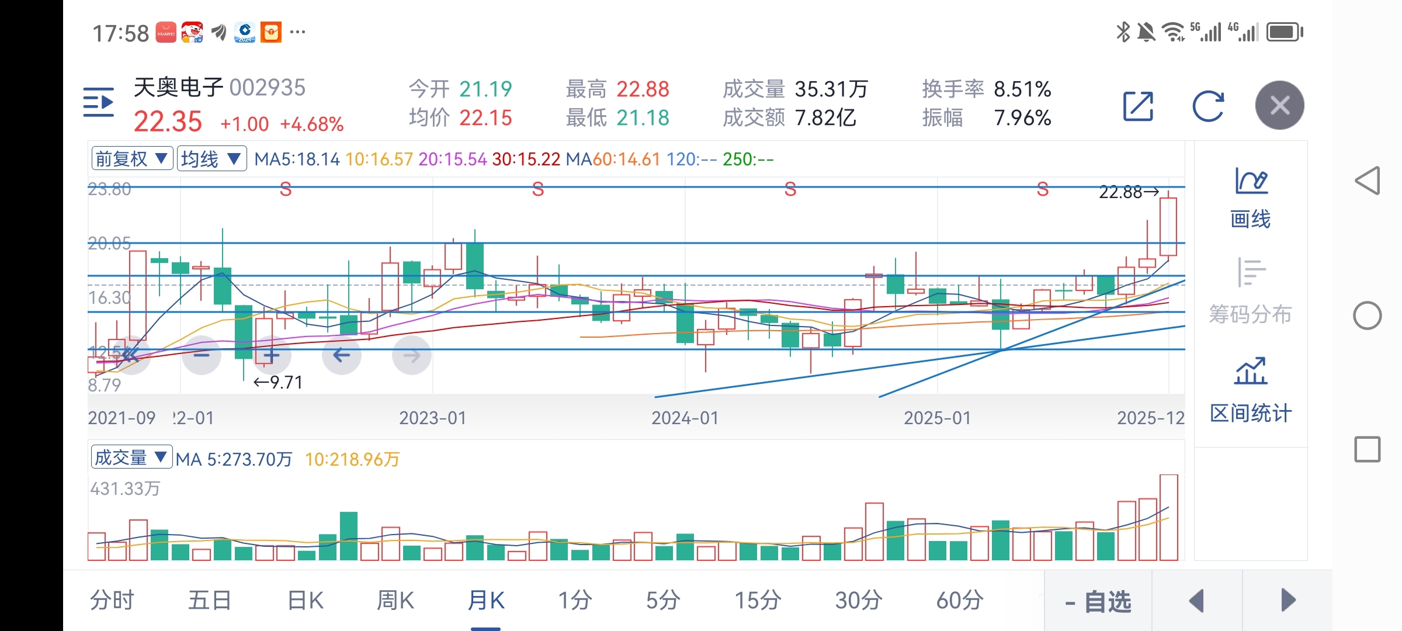1402x631 pixels.
Task: Zoom in chart with plus button
Action: (x=272, y=355)
